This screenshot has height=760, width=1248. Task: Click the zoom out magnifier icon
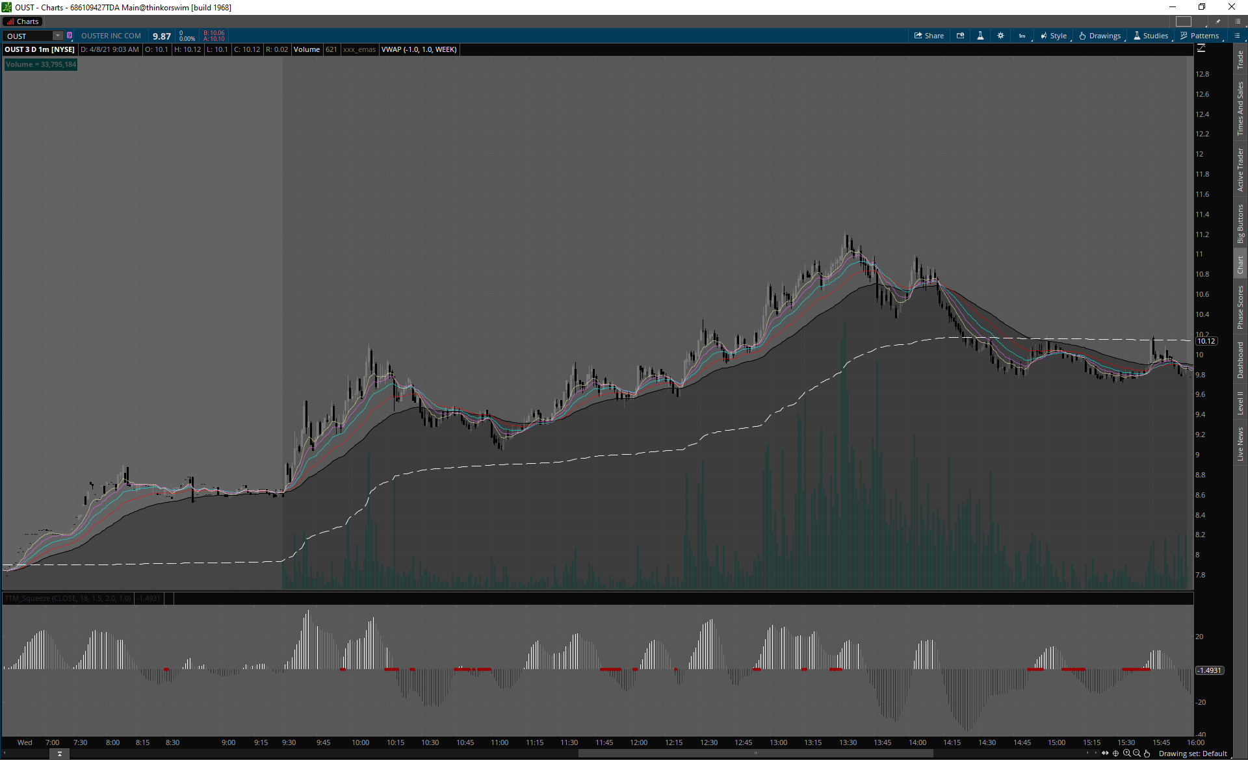1137,754
